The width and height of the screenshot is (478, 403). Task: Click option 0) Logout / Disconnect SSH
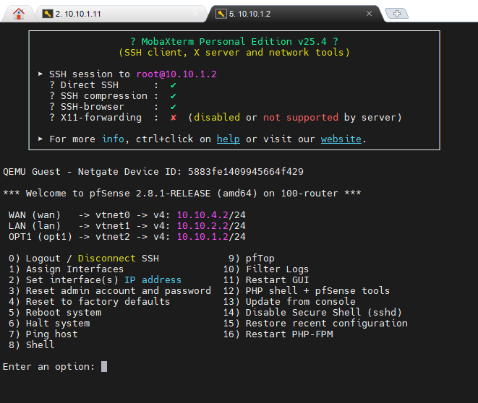[x=84, y=259]
